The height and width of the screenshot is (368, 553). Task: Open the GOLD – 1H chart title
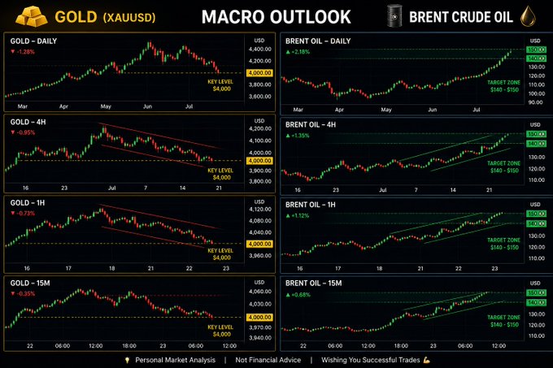pyautogui.click(x=28, y=203)
